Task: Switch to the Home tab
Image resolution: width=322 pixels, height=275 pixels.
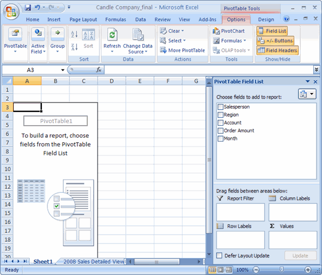Action: coord(33,19)
